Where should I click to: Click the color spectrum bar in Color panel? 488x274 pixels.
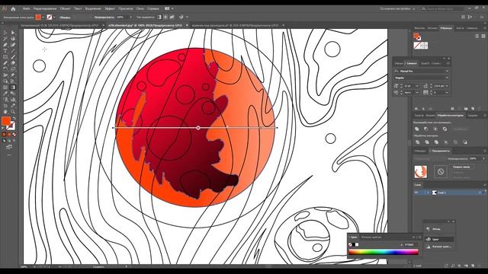384,253
